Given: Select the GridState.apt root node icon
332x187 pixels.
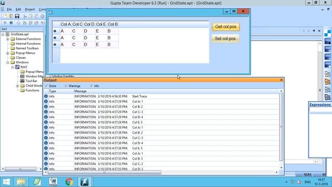Looking at the screenshot, I should [x=8, y=34].
